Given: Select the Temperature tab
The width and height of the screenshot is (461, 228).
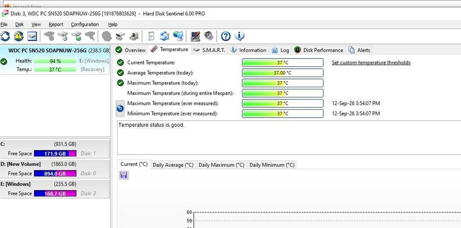Looking at the screenshot, I should point(169,49).
